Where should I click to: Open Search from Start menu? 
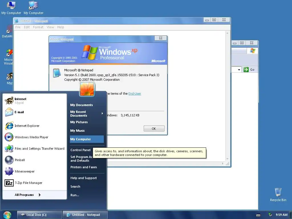(x=87, y=186)
